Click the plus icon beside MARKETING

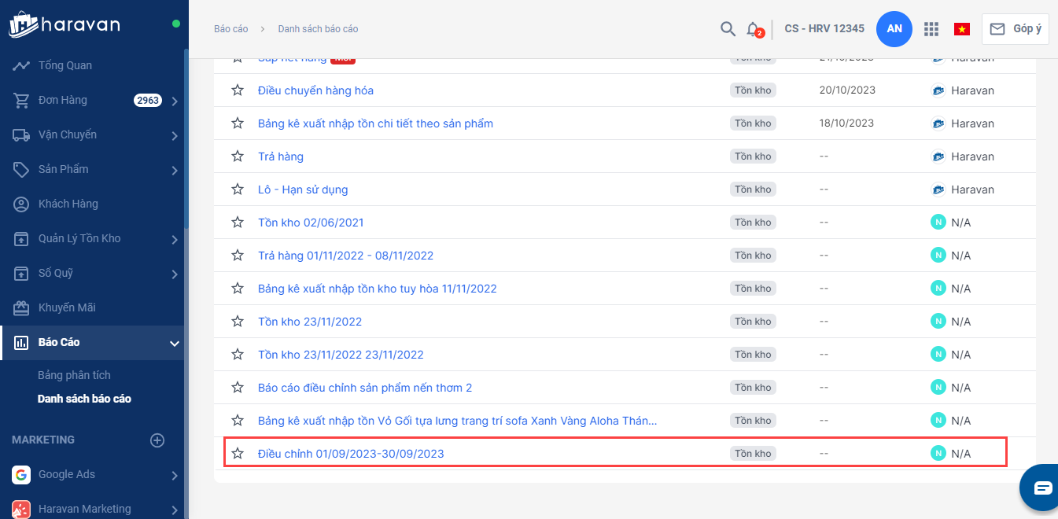[157, 440]
